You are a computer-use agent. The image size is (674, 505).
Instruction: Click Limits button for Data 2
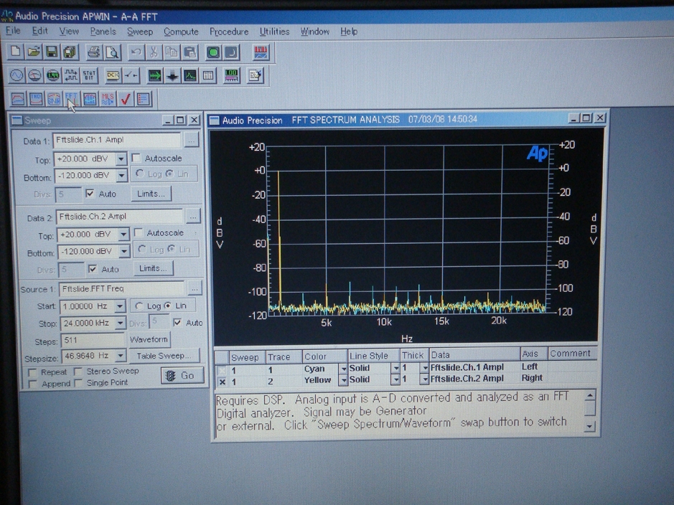(x=153, y=268)
